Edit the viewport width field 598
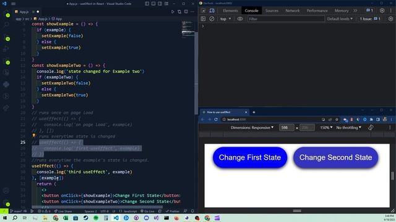Image resolution: width=396 pixels, height=222 pixels. click(x=286, y=128)
